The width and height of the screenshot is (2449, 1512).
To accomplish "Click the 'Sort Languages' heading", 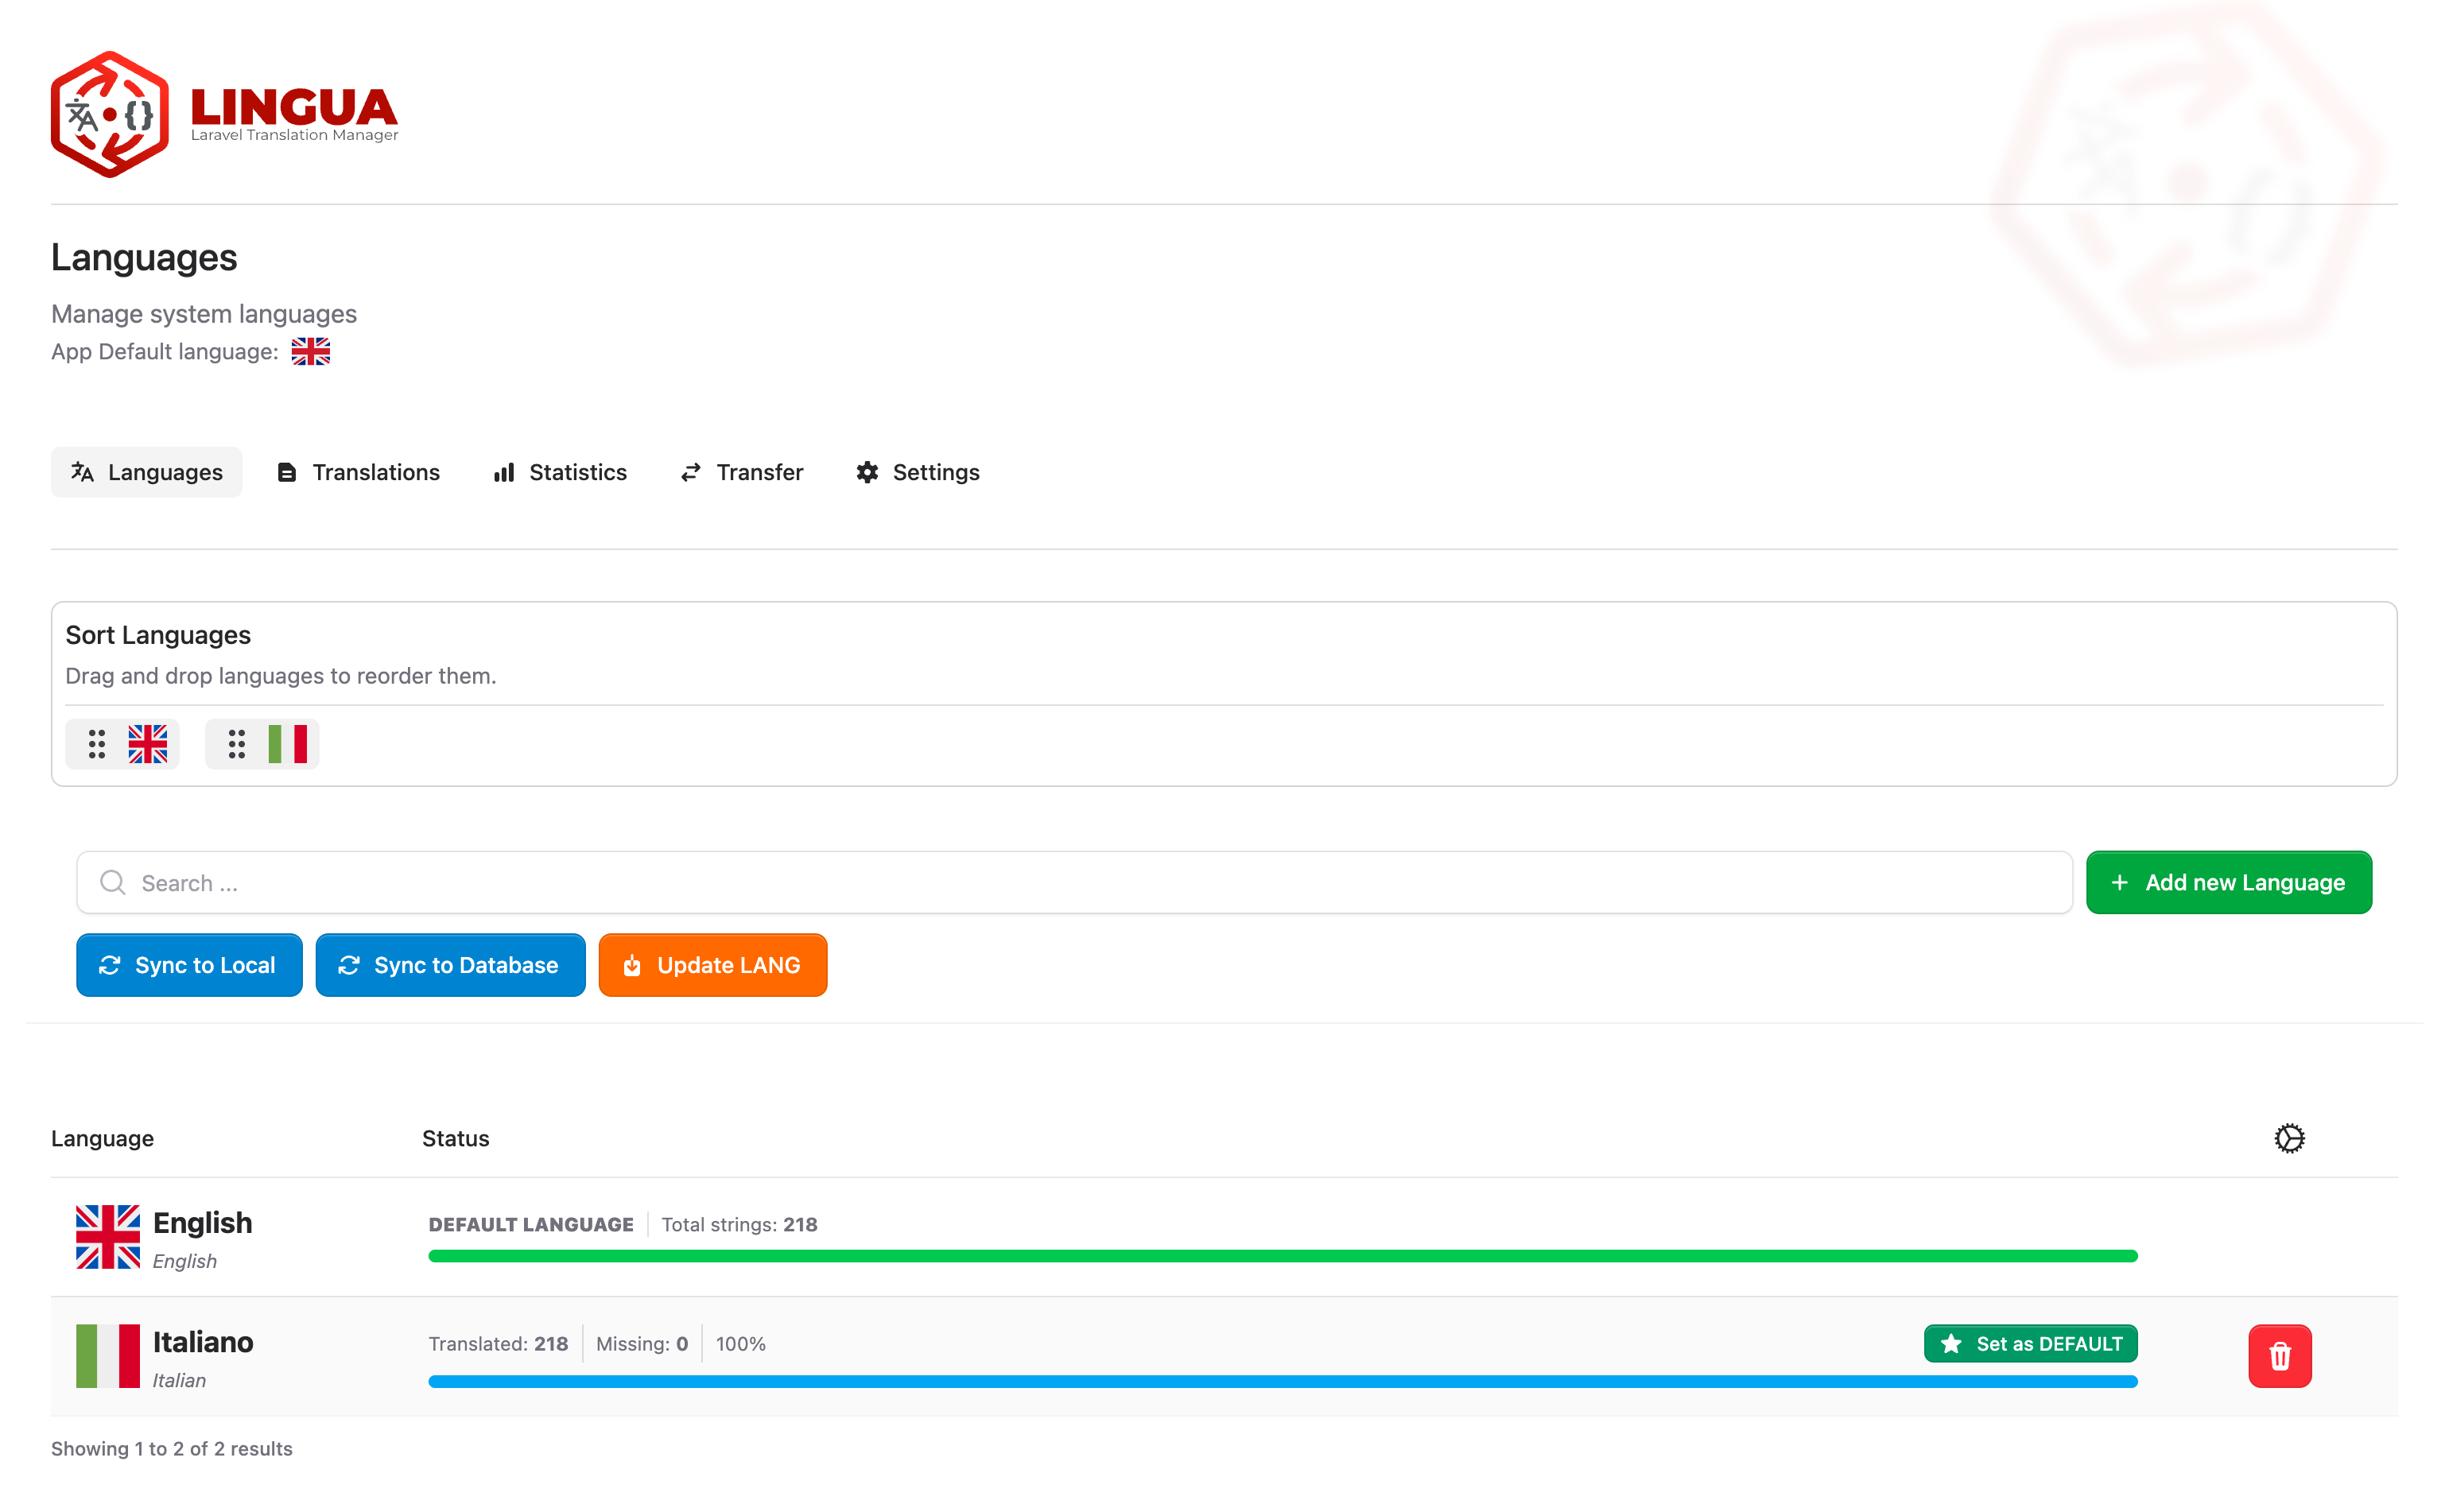I will tap(158, 635).
